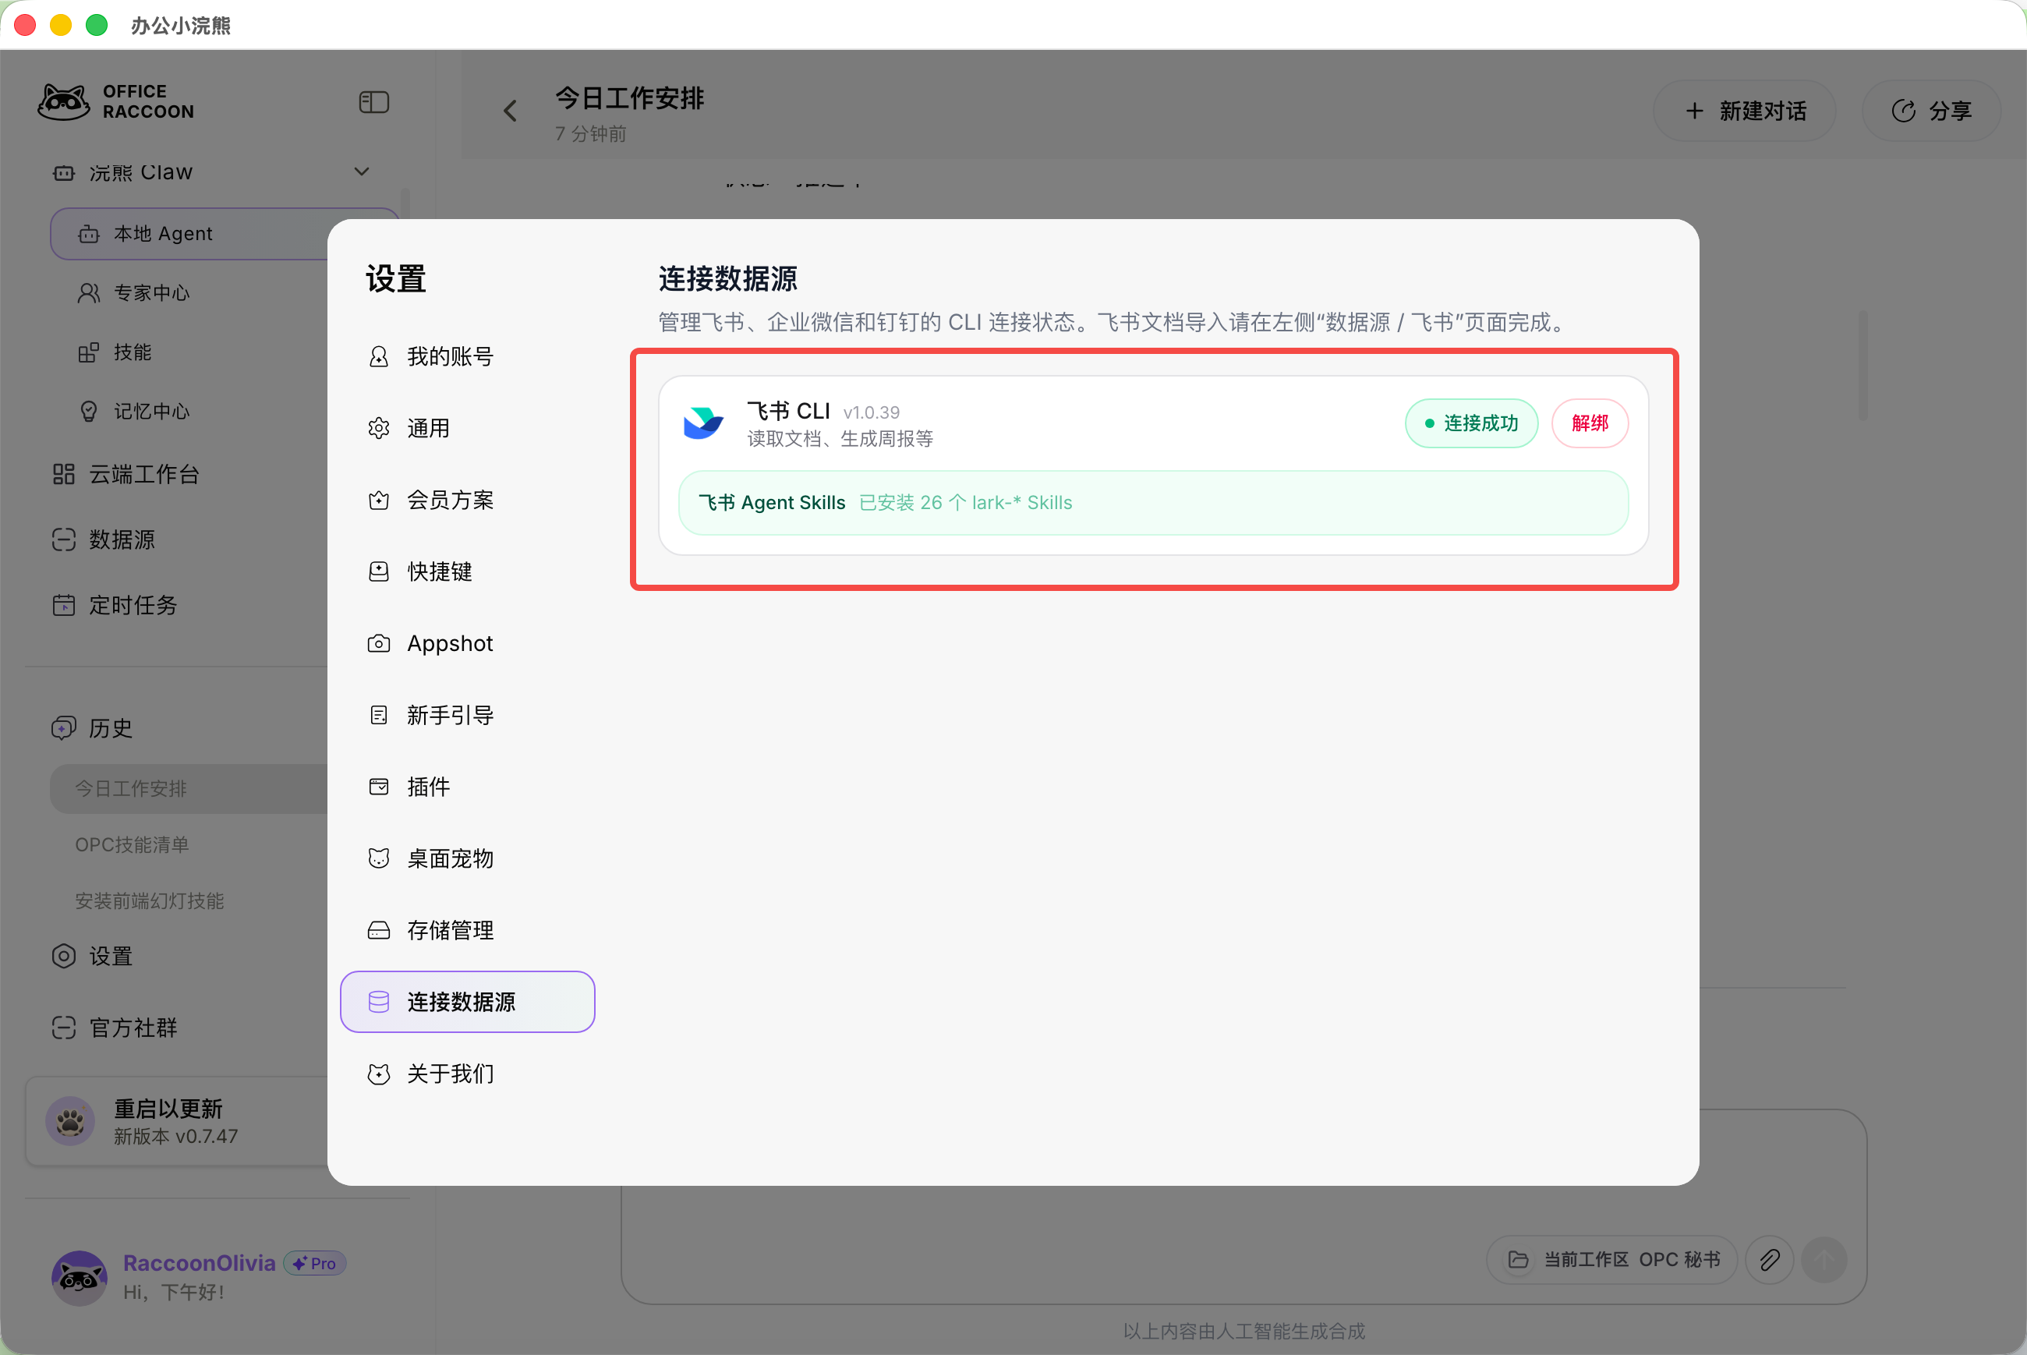Click 当前工作区 OPC 秘书 selector
The image size is (2027, 1355).
point(1612,1260)
